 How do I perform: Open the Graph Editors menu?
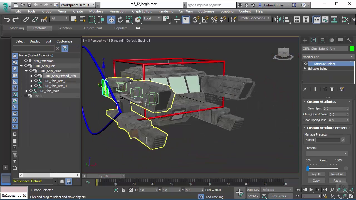click(142, 11)
